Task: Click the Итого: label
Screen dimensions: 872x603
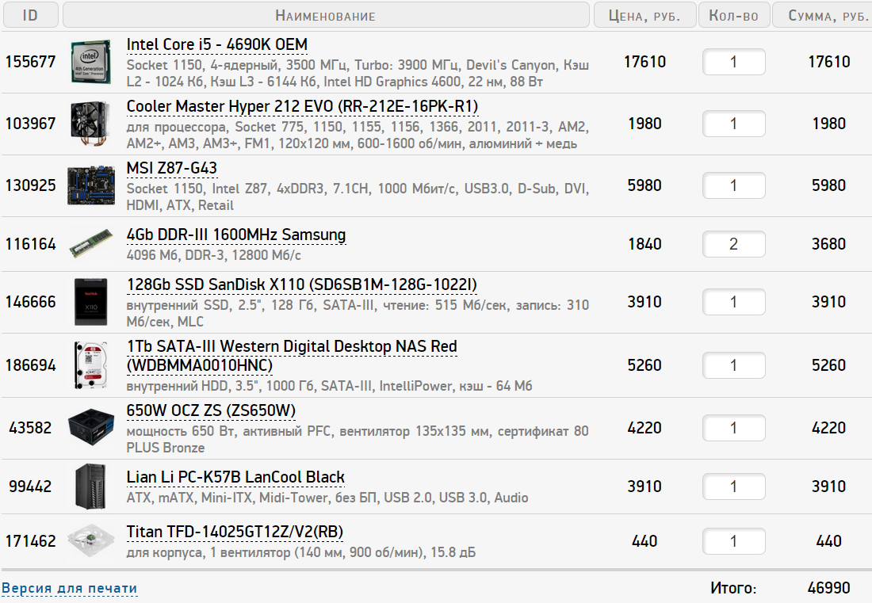Action: (733, 588)
